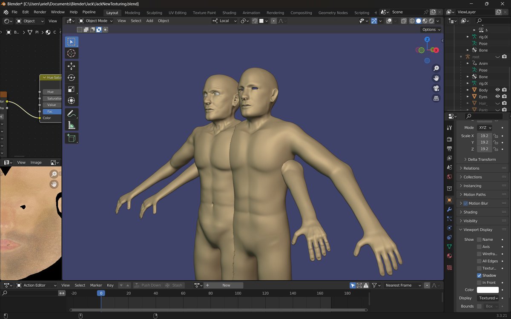Image resolution: width=511 pixels, height=319 pixels.
Task: Open the Particles properties tab
Action: coord(449,219)
